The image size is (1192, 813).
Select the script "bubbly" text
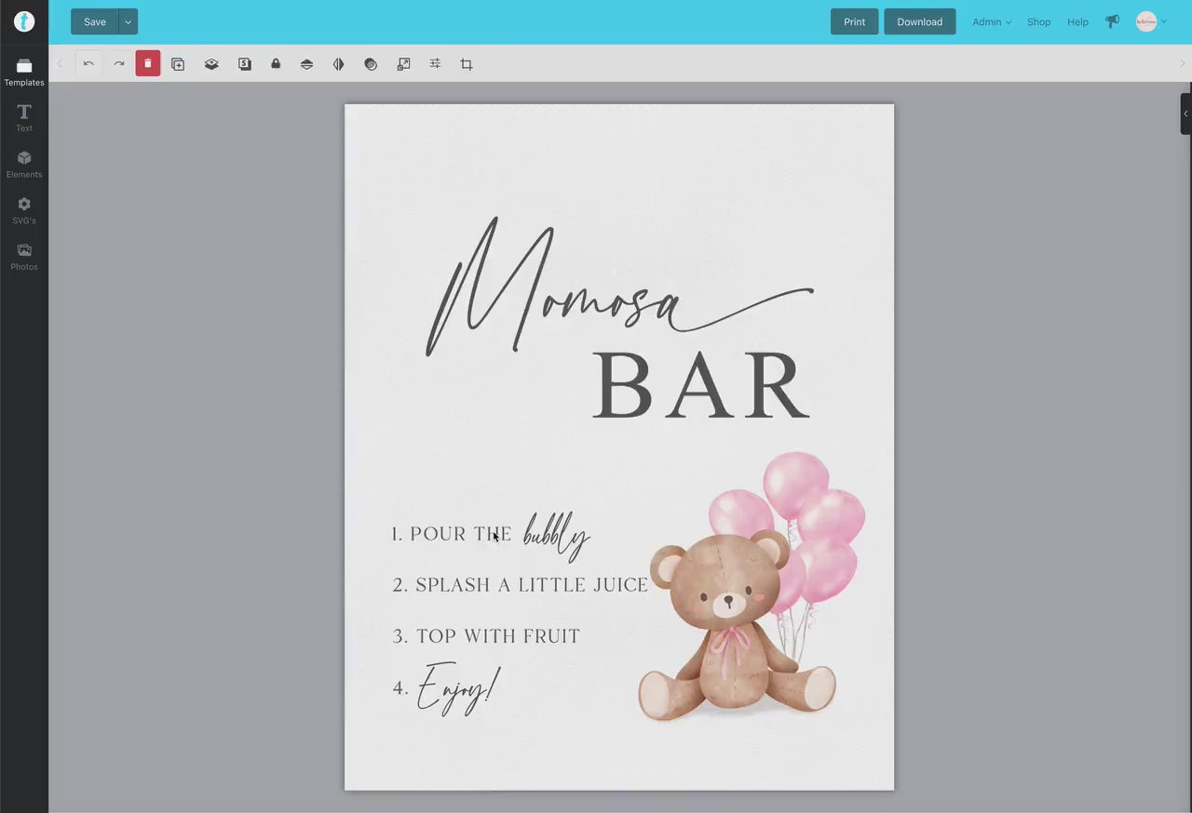tap(557, 536)
